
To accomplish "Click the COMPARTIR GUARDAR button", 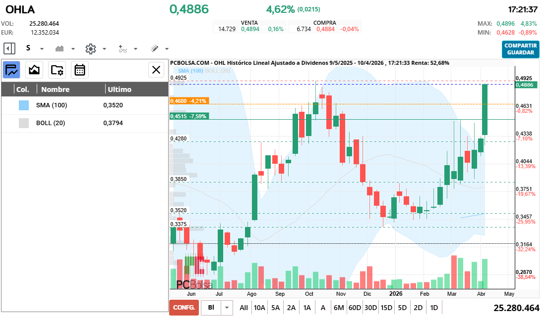I will click(x=520, y=49).
